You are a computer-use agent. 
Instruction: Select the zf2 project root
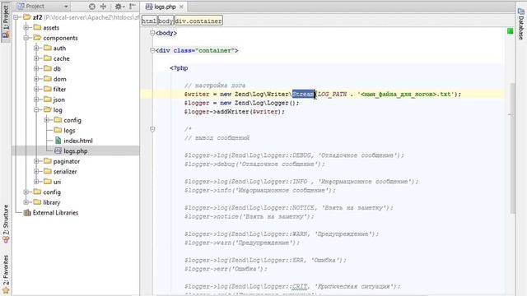(x=37, y=17)
